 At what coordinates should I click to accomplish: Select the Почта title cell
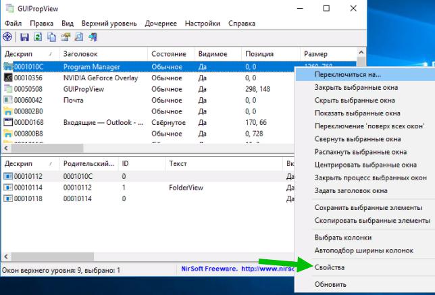pos(73,100)
